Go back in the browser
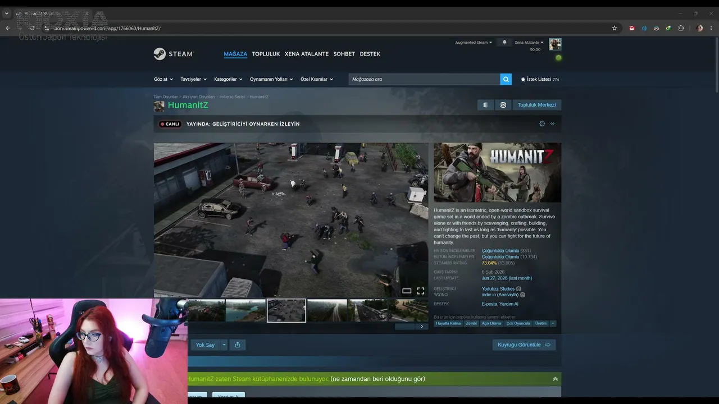719x404 pixels. (x=8, y=28)
